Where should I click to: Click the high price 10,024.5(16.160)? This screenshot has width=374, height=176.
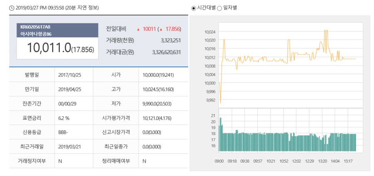[158, 89]
